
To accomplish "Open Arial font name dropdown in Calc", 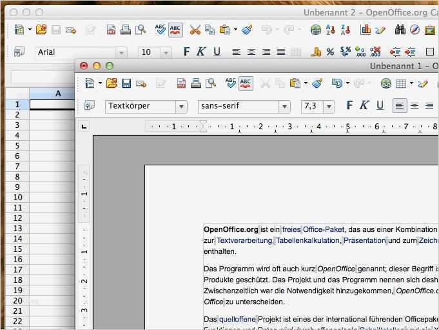I will (121, 52).
